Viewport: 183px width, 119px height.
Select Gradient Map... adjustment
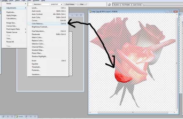48,50
